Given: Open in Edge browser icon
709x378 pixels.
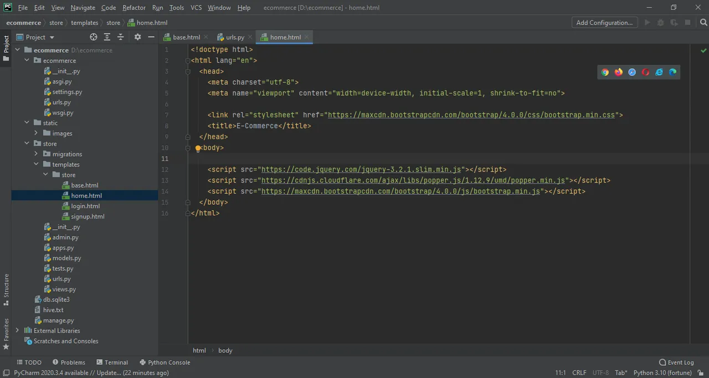Looking at the screenshot, I should pyautogui.click(x=672, y=72).
